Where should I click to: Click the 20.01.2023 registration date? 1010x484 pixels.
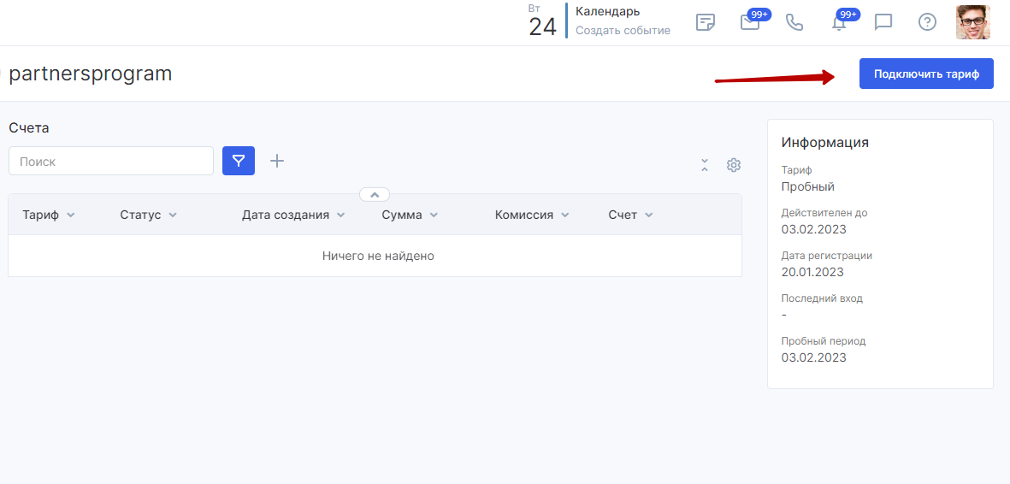(x=813, y=272)
